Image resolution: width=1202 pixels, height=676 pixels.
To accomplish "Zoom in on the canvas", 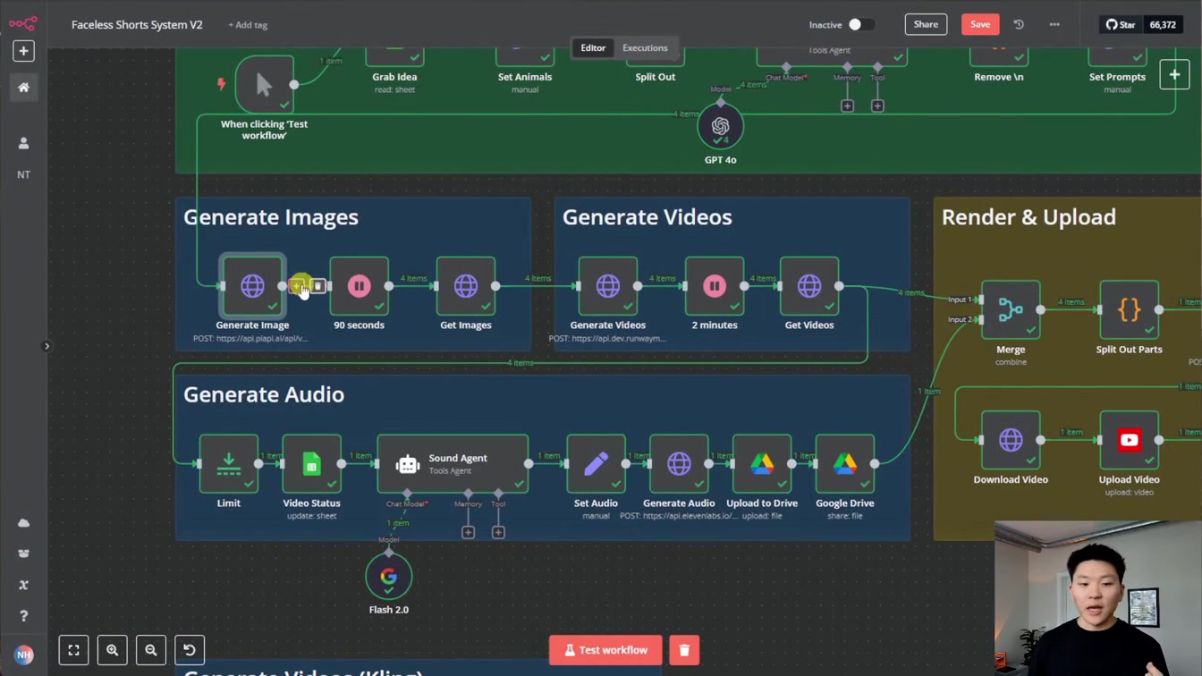I will point(113,650).
